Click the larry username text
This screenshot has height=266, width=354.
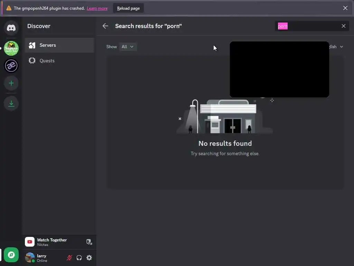41,256
